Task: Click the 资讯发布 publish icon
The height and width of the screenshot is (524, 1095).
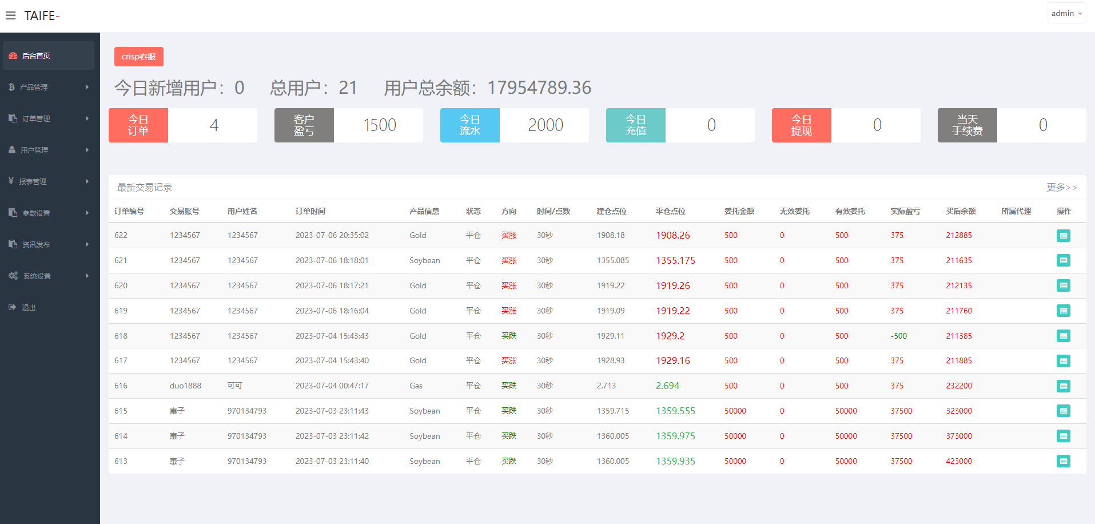Action: [x=12, y=244]
